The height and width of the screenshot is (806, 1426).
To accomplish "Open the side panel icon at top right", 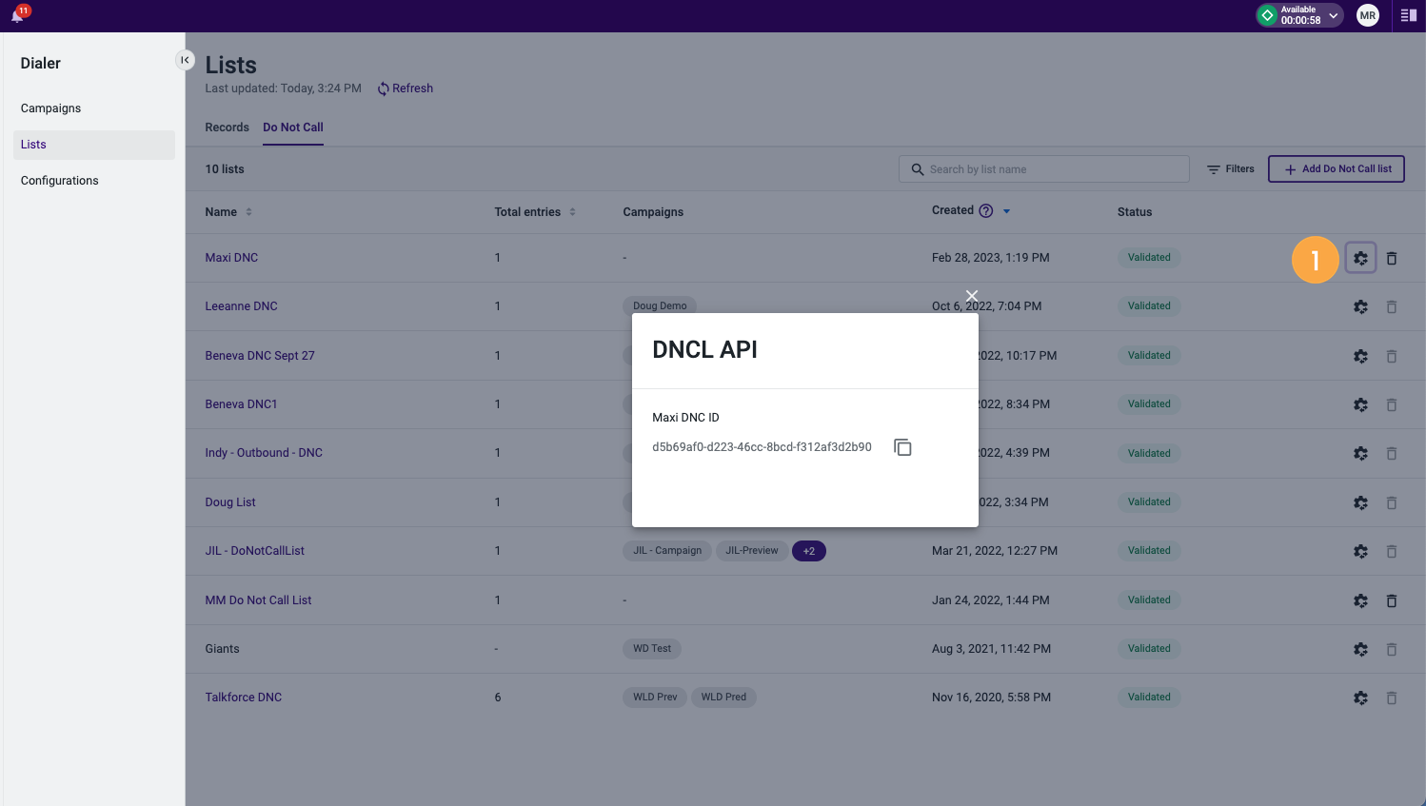I will pos(1408,15).
